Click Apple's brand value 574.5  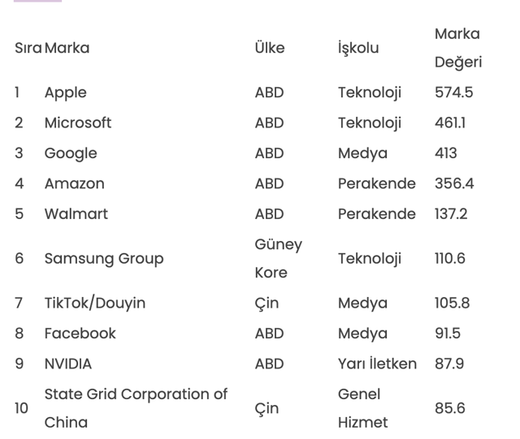point(453,93)
